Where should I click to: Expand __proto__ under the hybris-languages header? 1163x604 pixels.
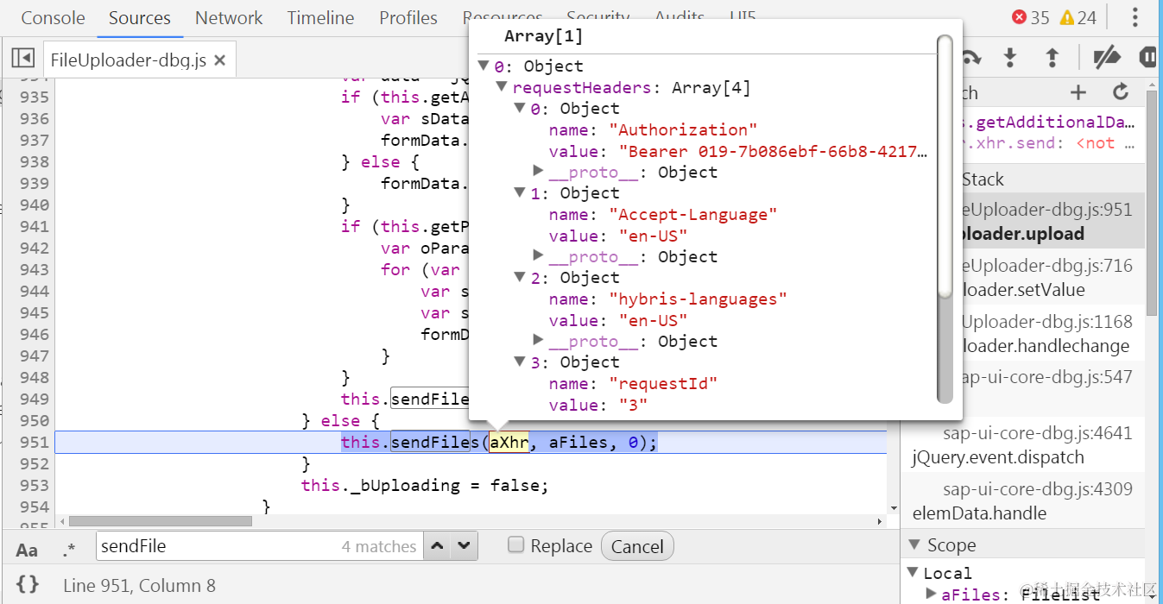tap(539, 340)
